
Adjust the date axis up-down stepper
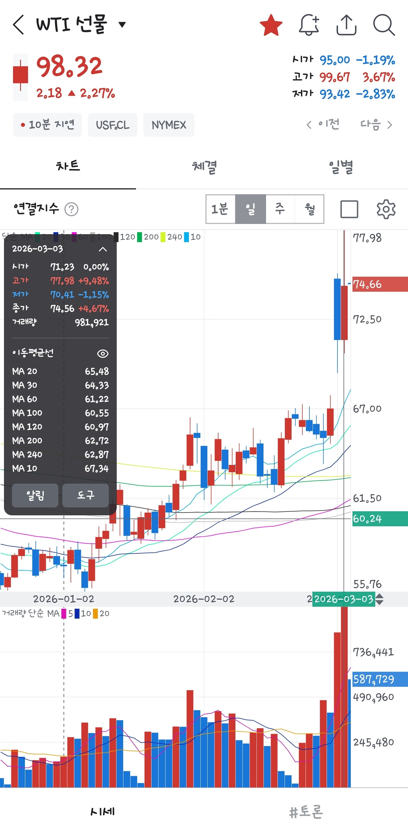pyautogui.click(x=379, y=599)
